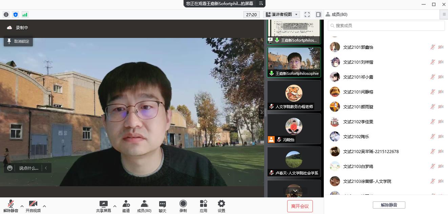Open the 应用 apps icon
The image size is (448, 214).
203,206
